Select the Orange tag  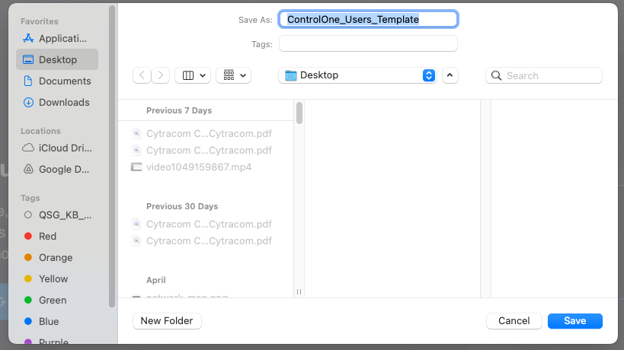55,257
